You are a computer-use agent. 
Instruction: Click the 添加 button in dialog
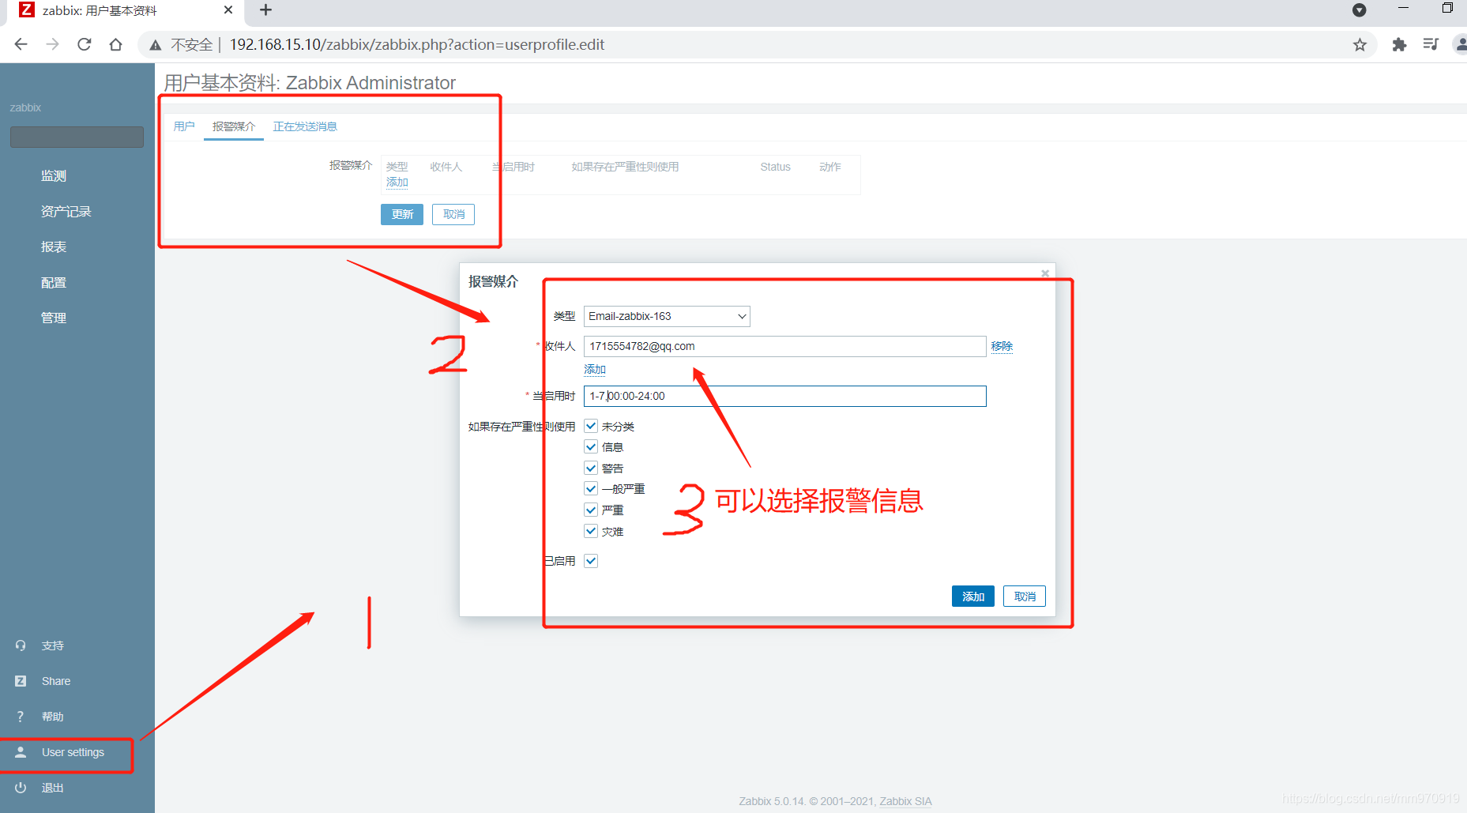click(973, 597)
